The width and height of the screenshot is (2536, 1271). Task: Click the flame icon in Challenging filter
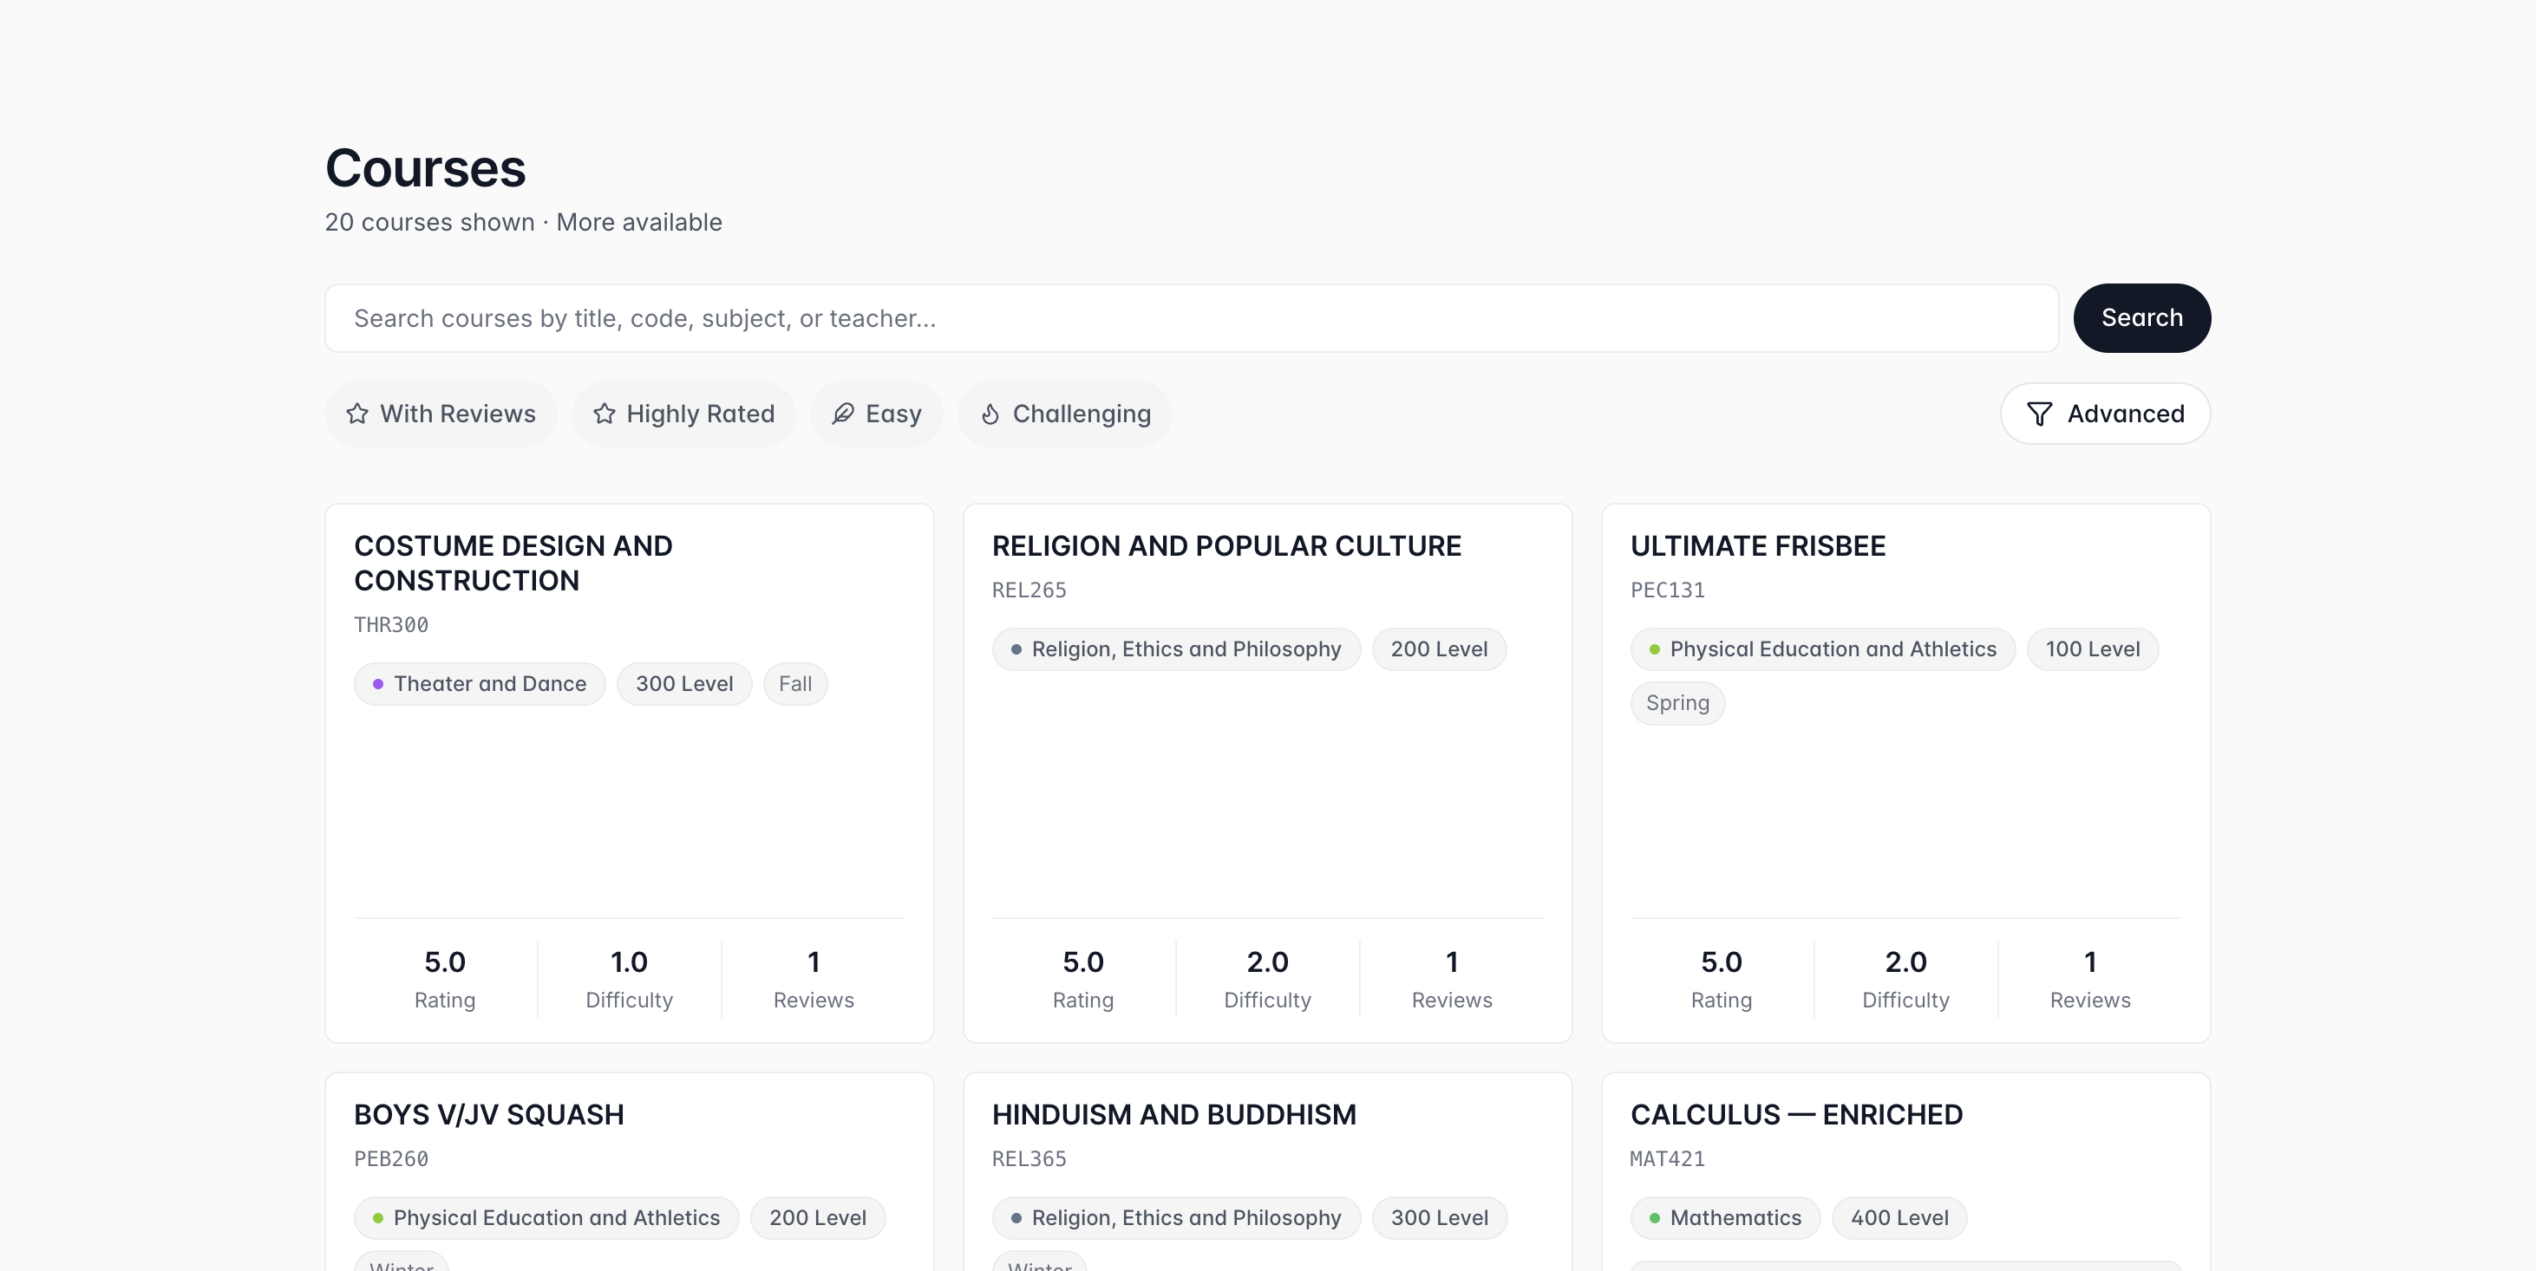click(x=990, y=414)
